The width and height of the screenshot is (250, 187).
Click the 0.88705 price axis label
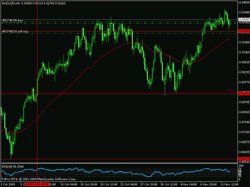244,102
